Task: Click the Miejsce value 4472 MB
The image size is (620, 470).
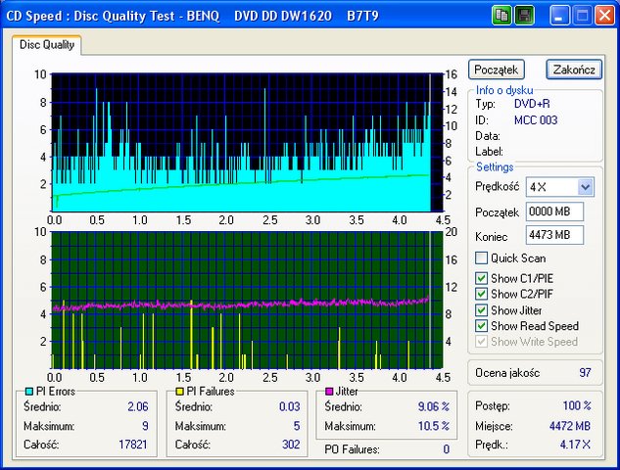Action: click(x=570, y=426)
